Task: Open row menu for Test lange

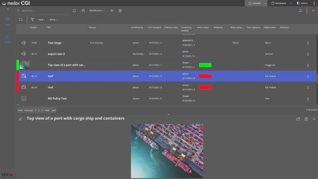Action: [308, 43]
